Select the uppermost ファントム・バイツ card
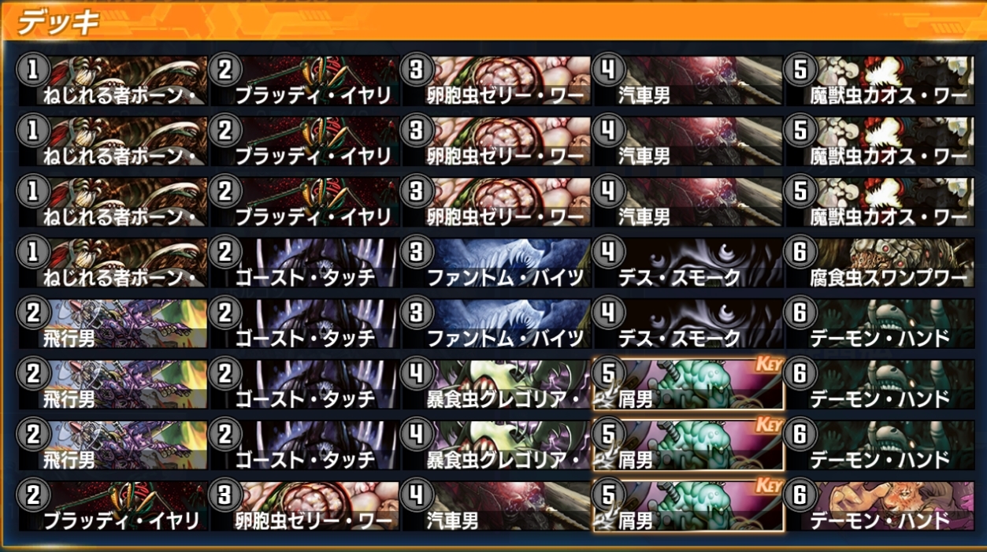Viewport: 987px width, 552px height. 495,263
